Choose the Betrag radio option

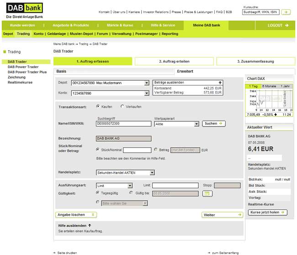point(156,150)
